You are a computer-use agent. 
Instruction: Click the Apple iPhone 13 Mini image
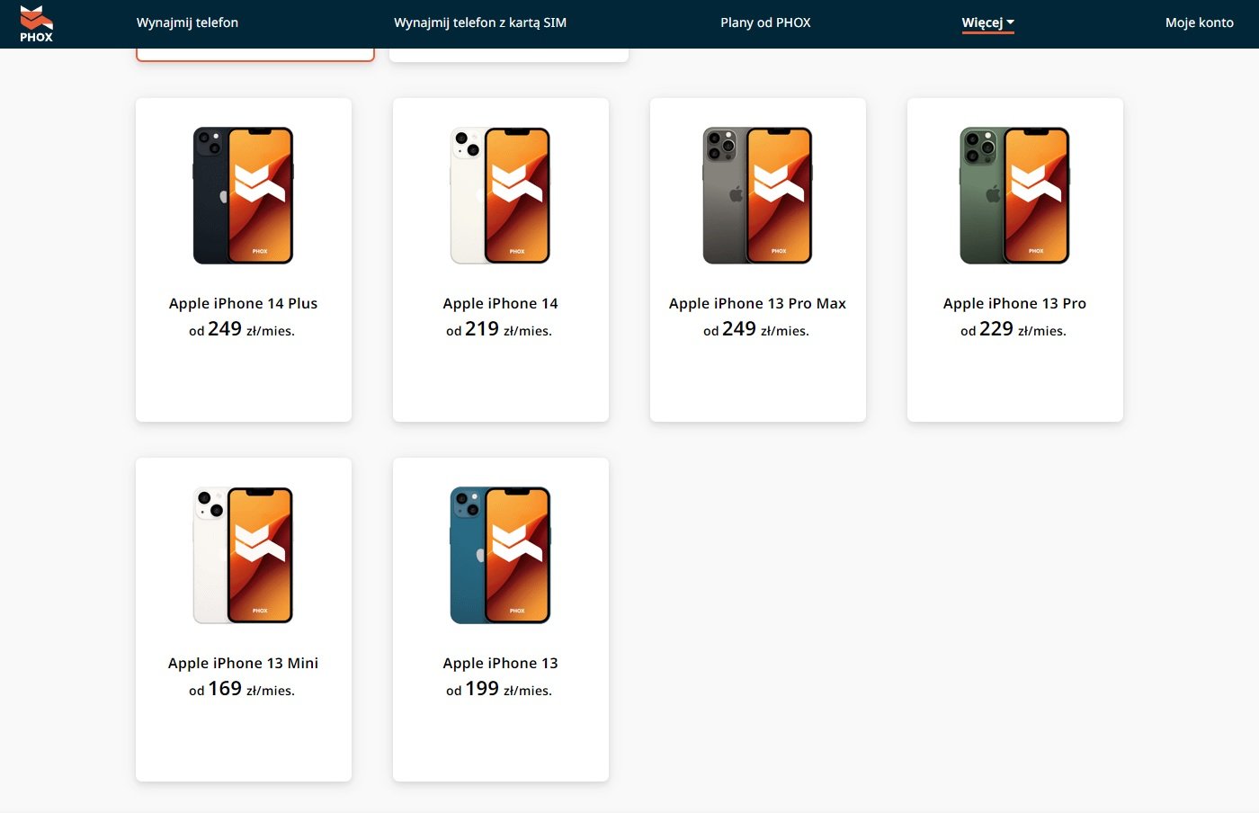244,555
